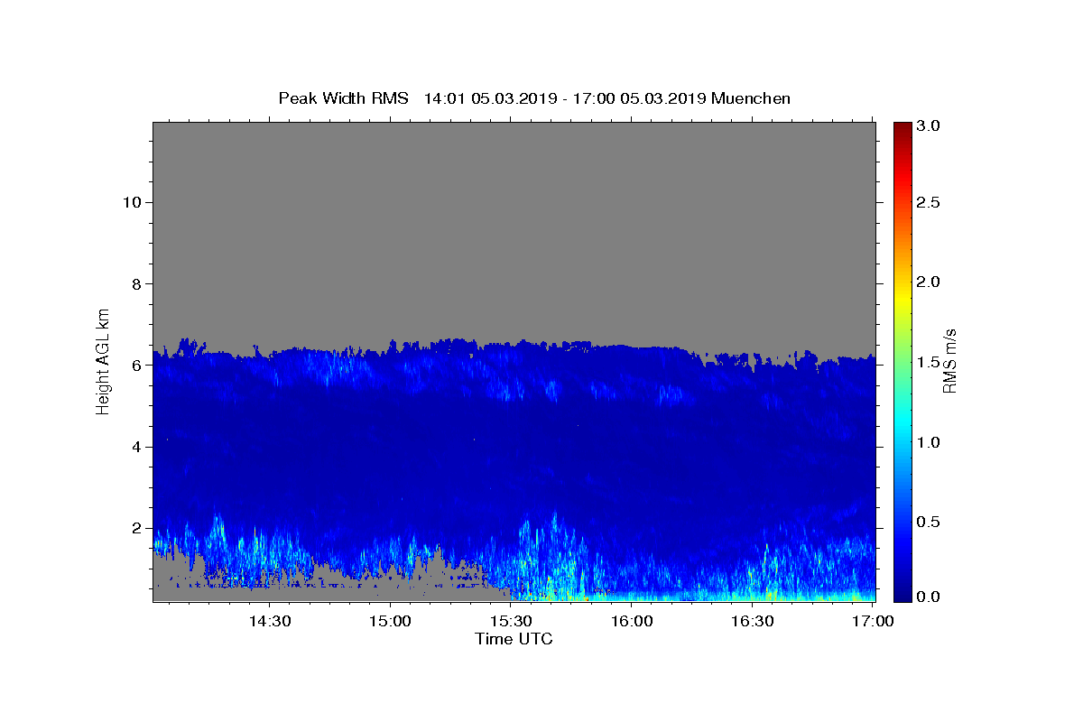Click the colorbar value 3.0
The image size is (1083, 722).
pyautogui.click(x=929, y=125)
